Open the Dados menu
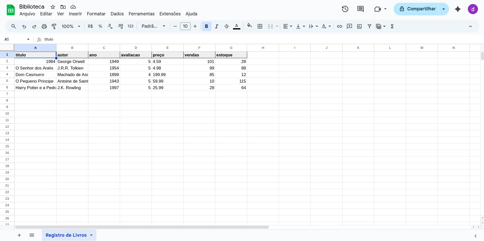The height and width of the screenshot is (241, 484). [x=117, y=14]
